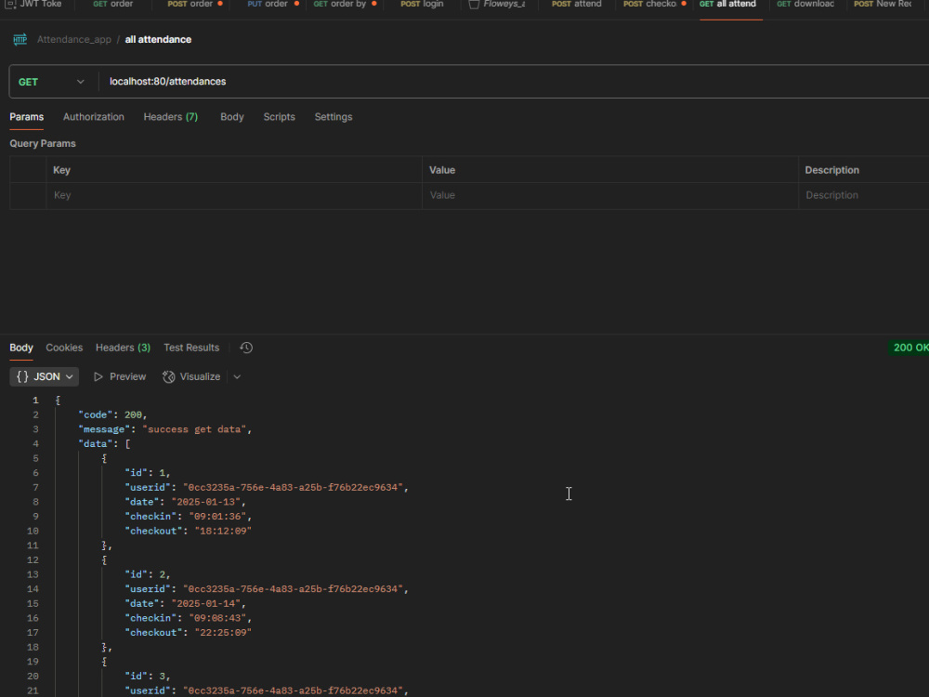
Task: Click the checkin value "09:08:43"
Action: 218,618
